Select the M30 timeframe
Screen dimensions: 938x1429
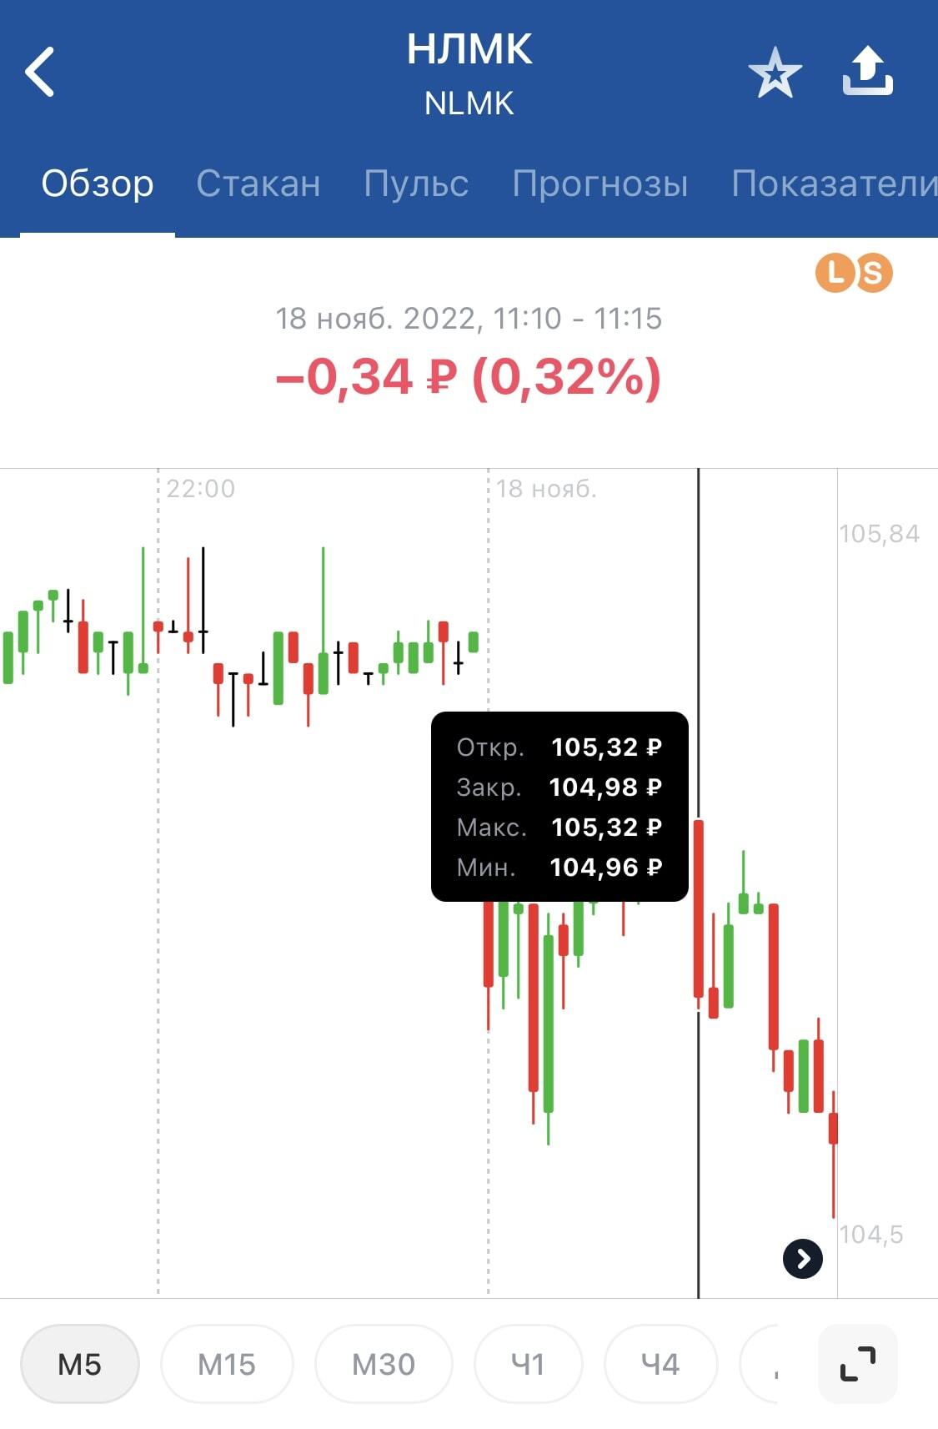tap(384, 1364)
